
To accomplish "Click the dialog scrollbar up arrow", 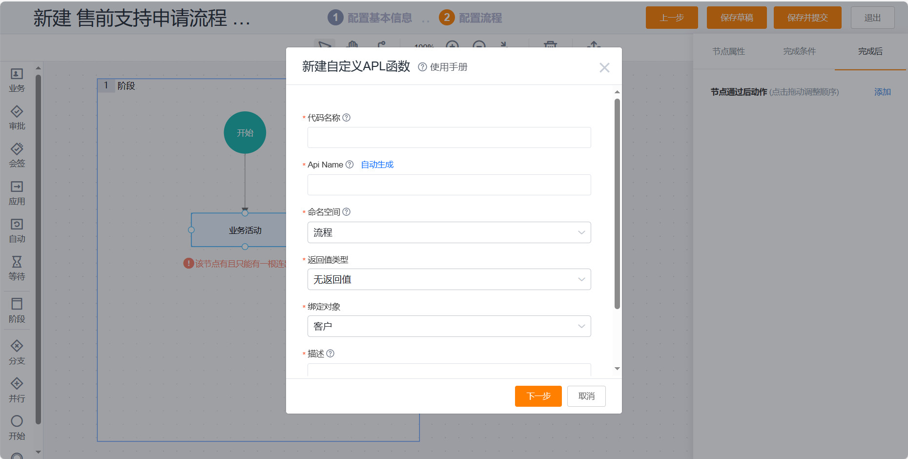I will 617,92.
